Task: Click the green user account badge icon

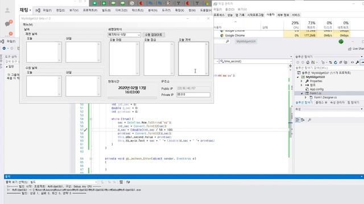Action: (x=341, y=41)
